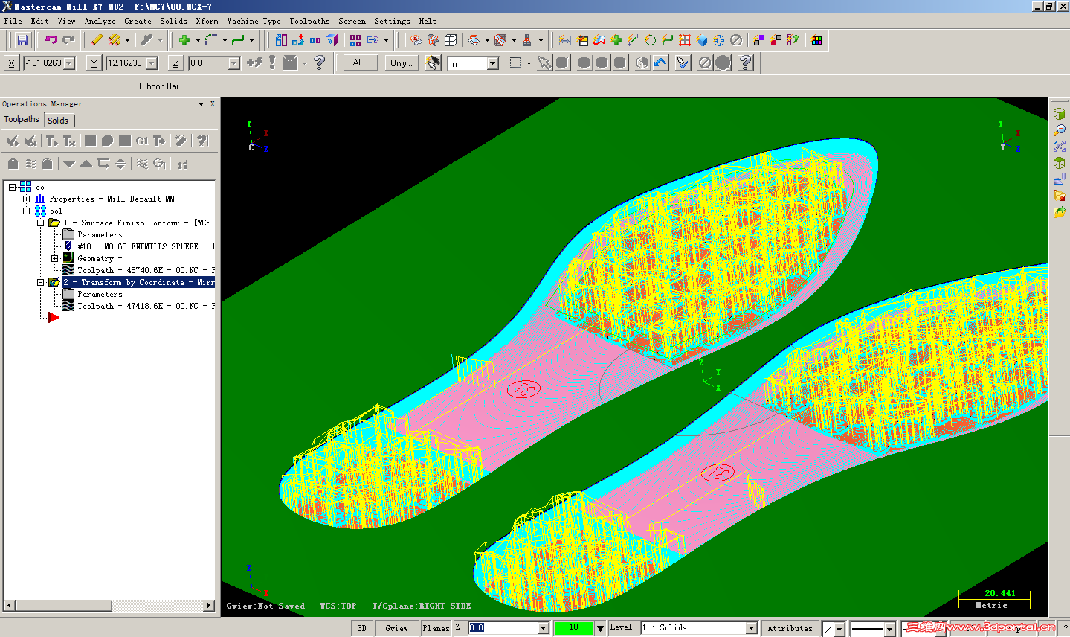This screenshot has width=1070, height=637.
Task: Click the green plus create-point icon
Action: [x=184, y=40]
